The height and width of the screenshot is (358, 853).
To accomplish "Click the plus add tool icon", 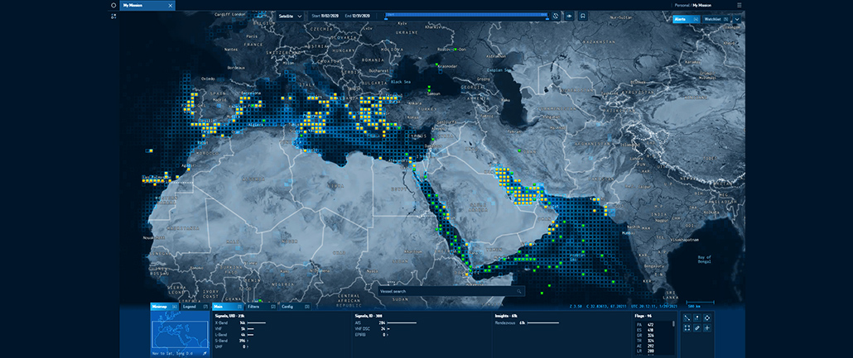I will pos(706,328).
